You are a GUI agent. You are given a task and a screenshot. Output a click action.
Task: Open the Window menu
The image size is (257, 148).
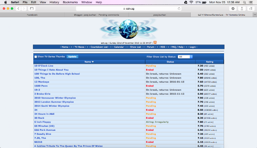tap(87, 2)
